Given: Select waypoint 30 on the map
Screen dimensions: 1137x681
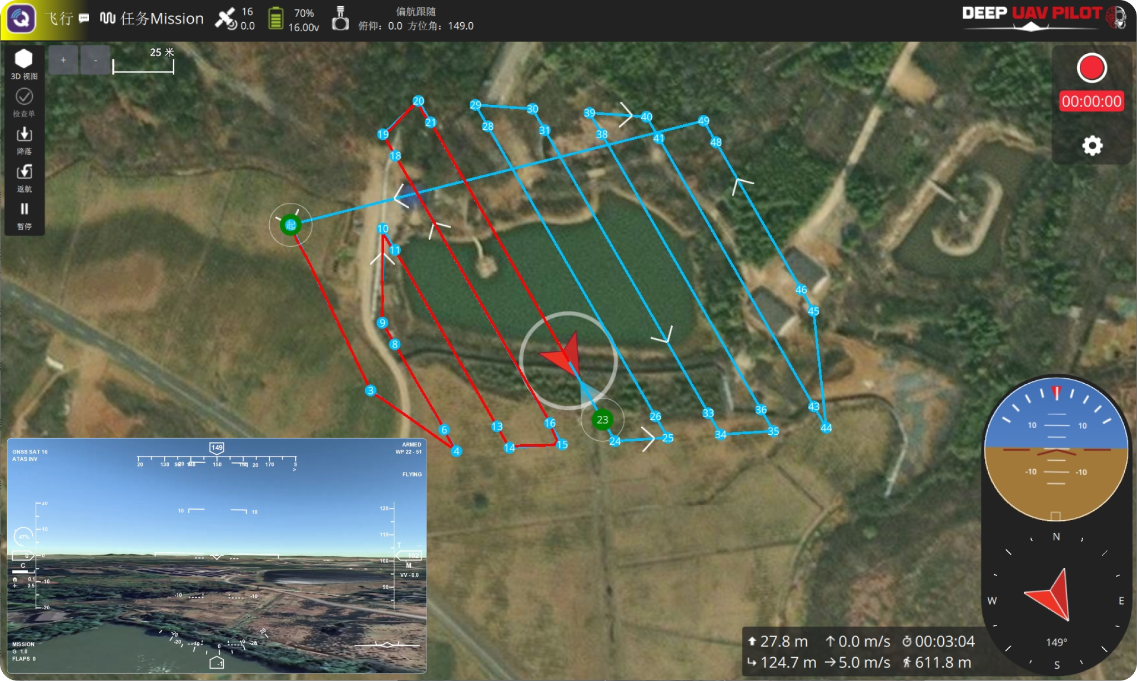Looking at the screenshot, I should click(x=532, y=109).
